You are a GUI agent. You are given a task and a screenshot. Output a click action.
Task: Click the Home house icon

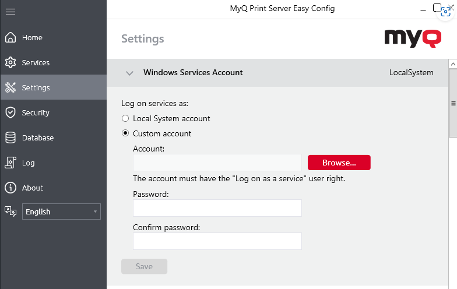point(10,37)
